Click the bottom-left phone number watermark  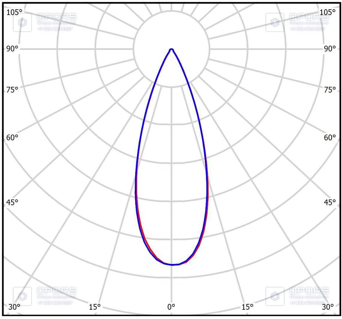[55, 303]
